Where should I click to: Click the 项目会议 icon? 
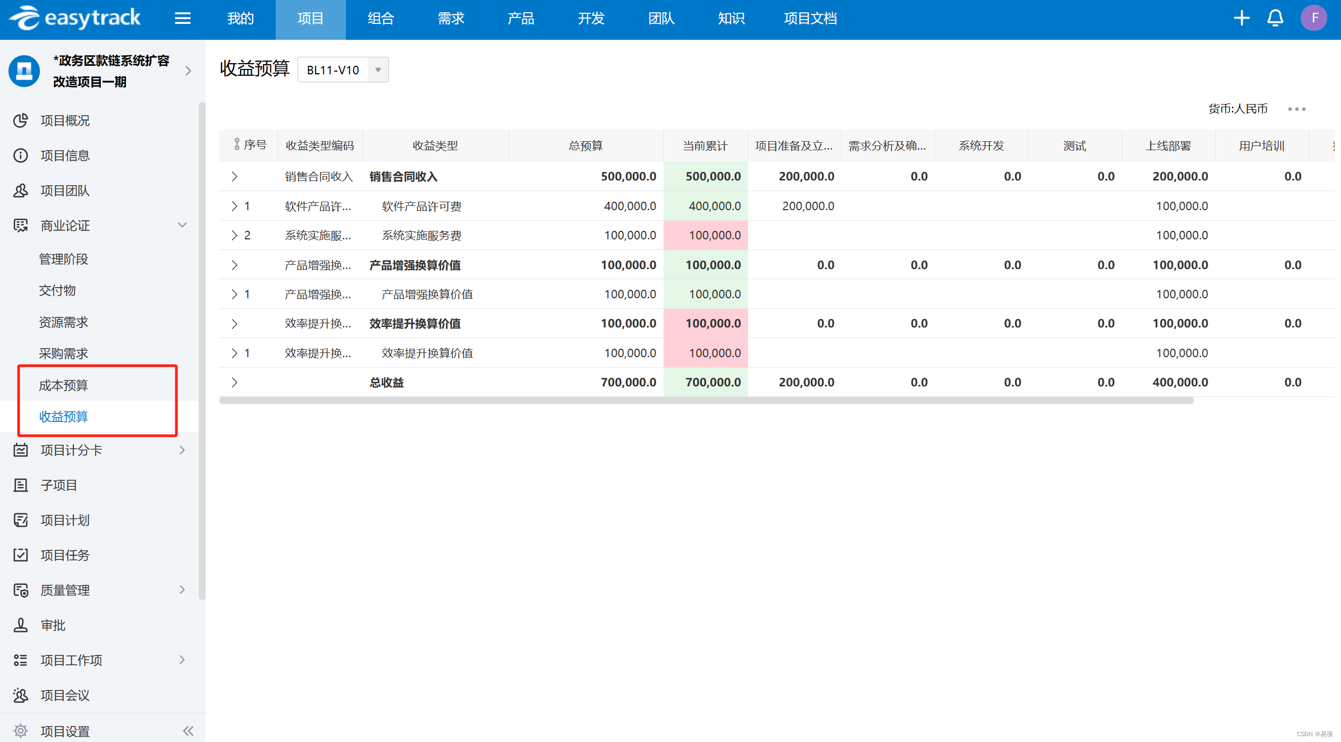[x=21, y=695]
